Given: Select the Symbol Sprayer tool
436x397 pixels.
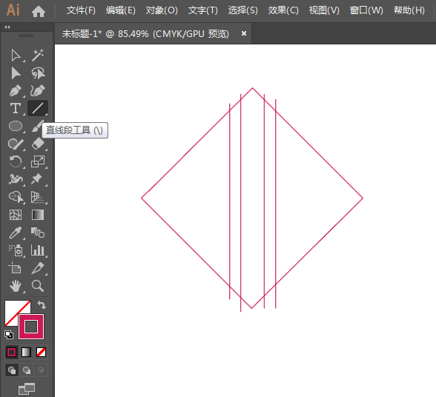Looking at the screenshot, I should 16,250.
